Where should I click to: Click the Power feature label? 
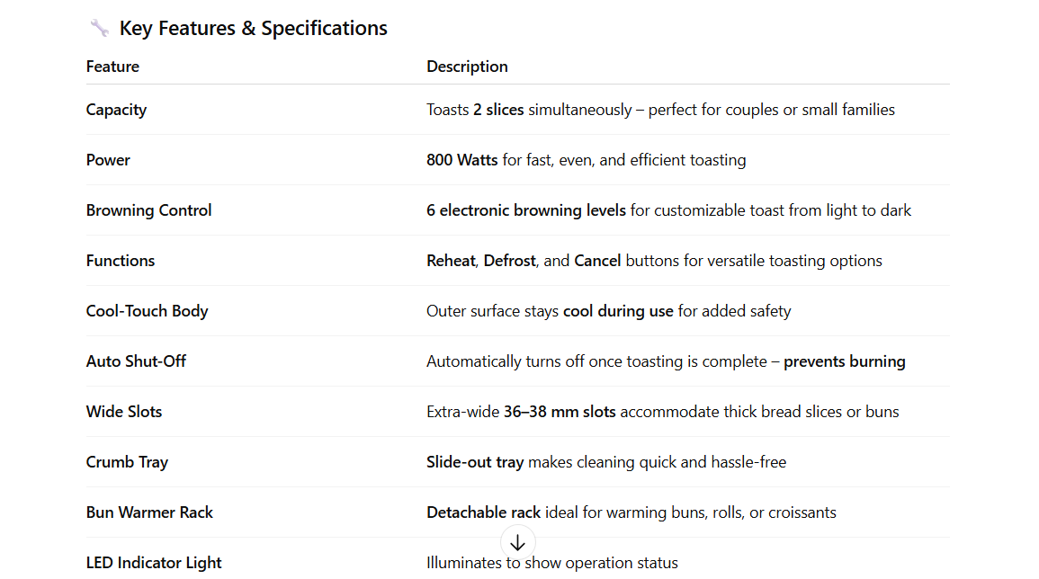(x=108, y=160)
